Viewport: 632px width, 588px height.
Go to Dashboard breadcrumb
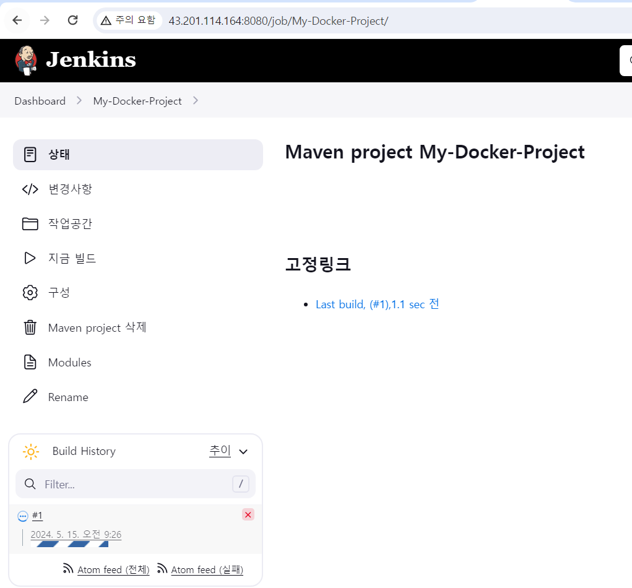pos(40,101)
